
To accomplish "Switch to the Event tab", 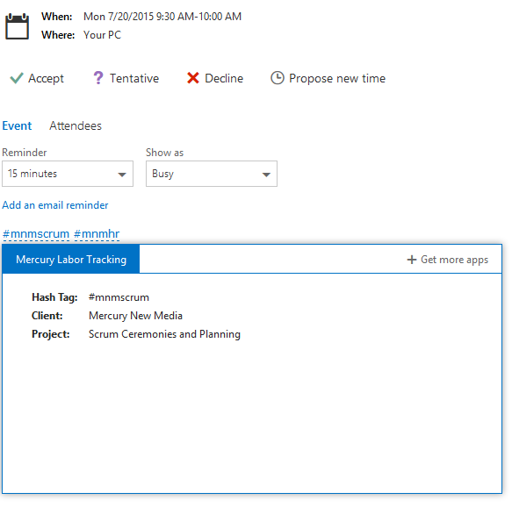I will tap(17, 125).
